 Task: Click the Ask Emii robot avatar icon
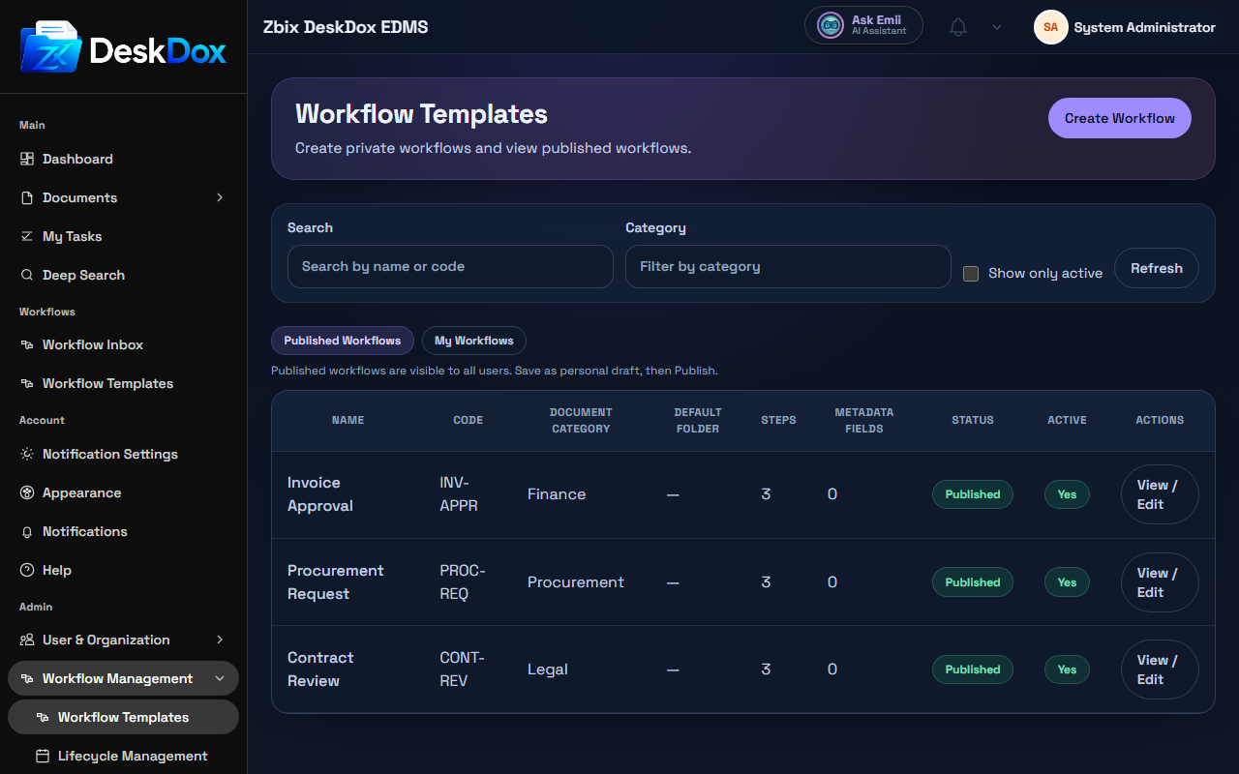click(831, 25)
